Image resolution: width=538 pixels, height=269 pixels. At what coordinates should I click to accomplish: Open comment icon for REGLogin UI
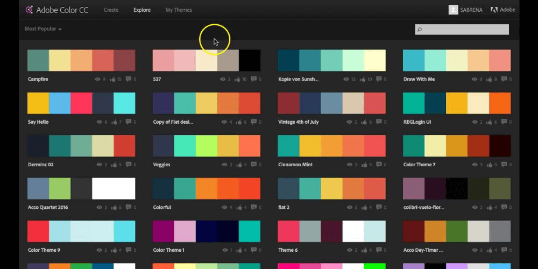point(504,122)
